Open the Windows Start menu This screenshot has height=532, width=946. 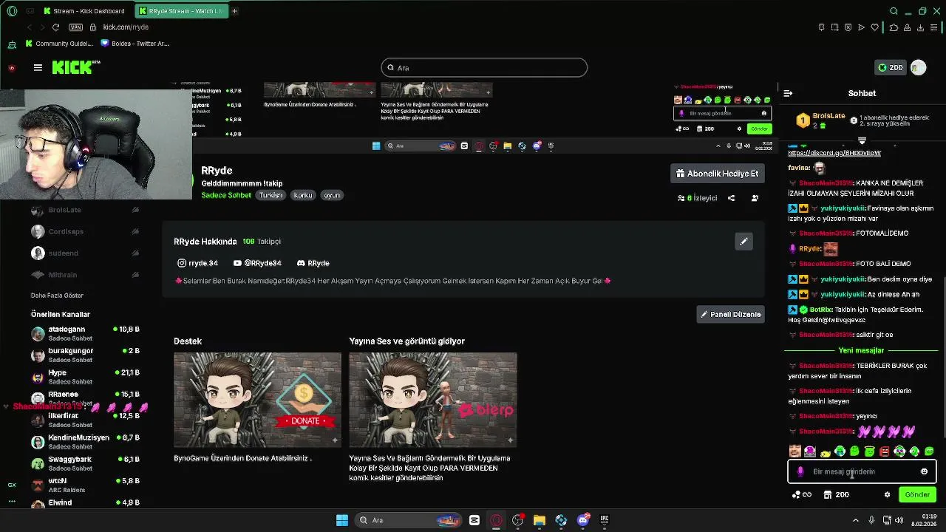[342, 520]
